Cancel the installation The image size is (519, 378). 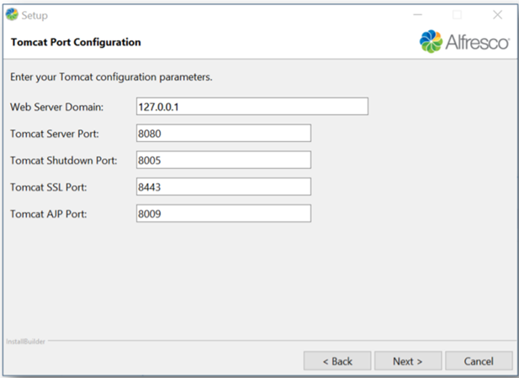pos(478,361)
